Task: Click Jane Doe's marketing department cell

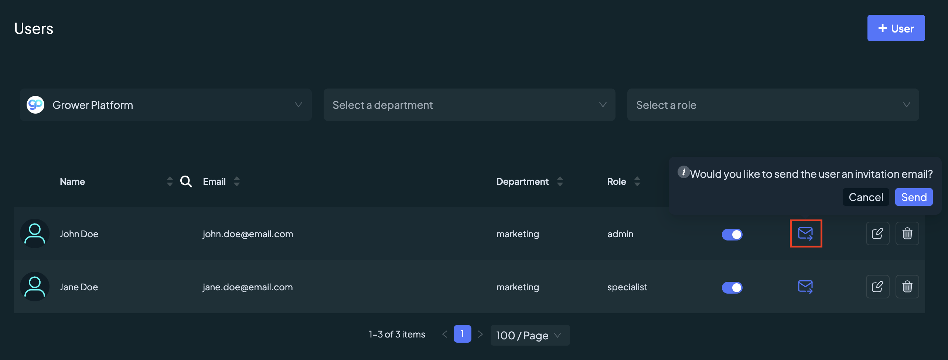Action: [518, 287]
